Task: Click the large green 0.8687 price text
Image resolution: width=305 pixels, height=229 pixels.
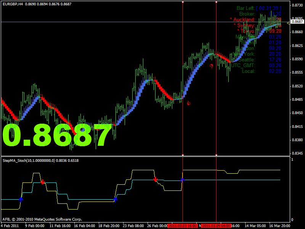Action: coord(57,135)
